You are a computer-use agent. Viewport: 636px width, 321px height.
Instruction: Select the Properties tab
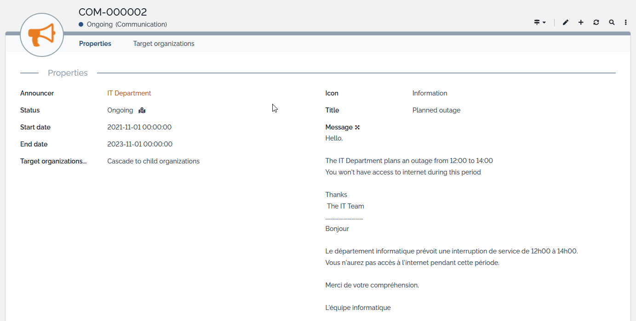pos(95,44)
